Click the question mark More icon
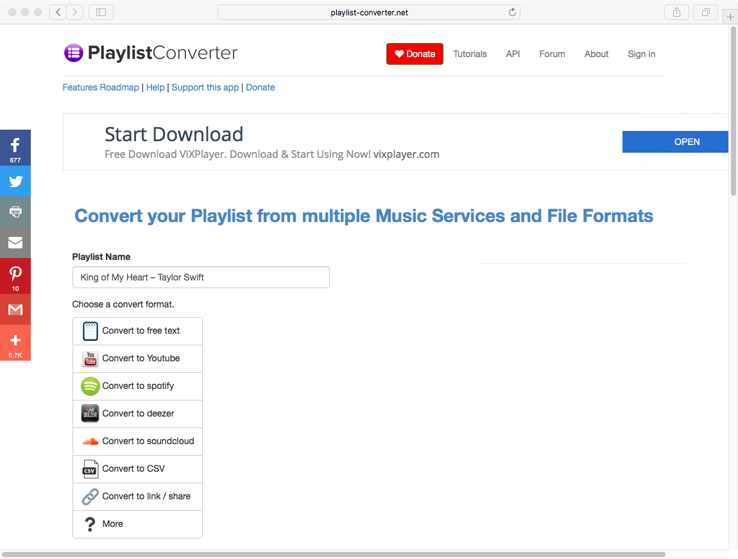This screenshot has width=738, height=559. click(89, 524)
